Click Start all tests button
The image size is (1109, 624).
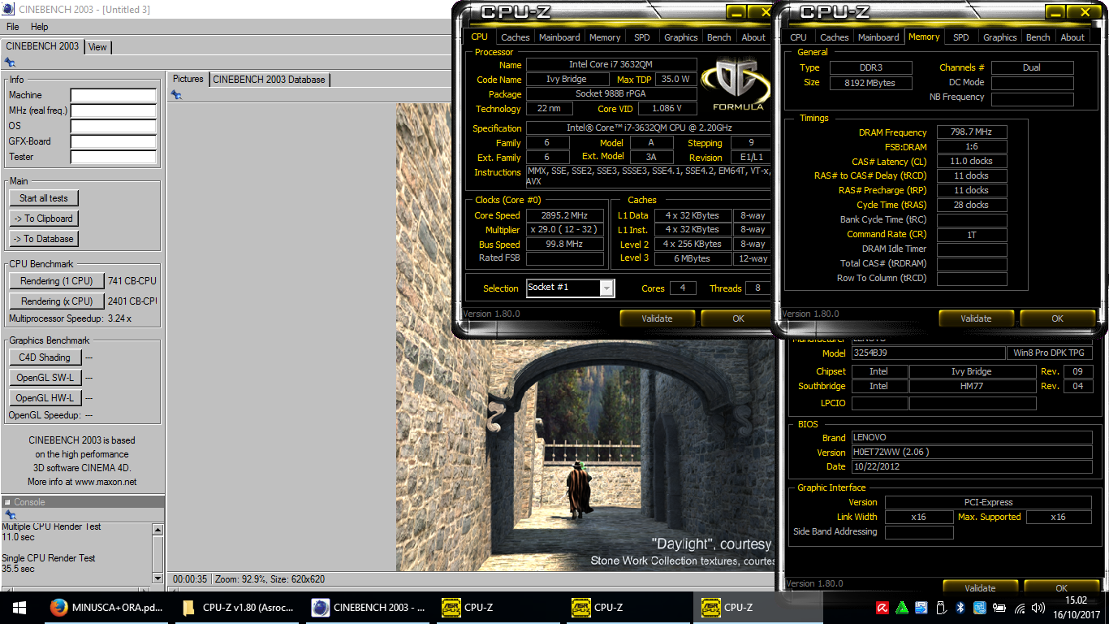pos(44,198)
